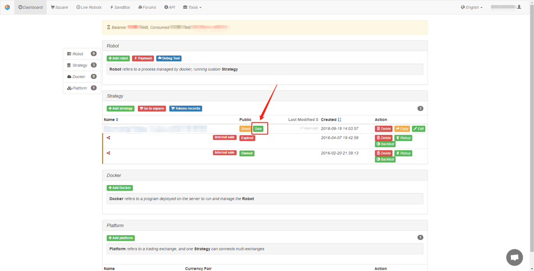The width and height of the screenshot is (534, 271).
Task: Click share icon of the 2016-02-20 strategy
Action: (x=108, y=153)
